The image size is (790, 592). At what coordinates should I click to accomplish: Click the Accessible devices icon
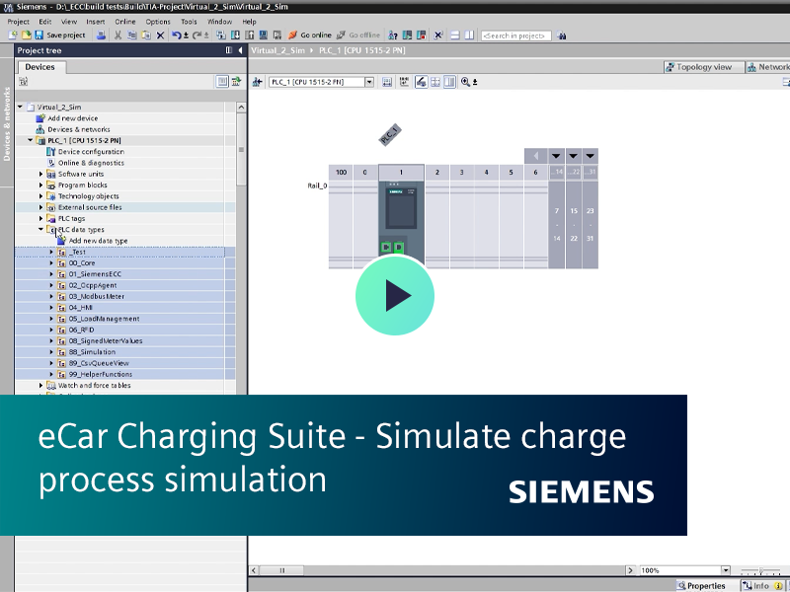[393, 36]
